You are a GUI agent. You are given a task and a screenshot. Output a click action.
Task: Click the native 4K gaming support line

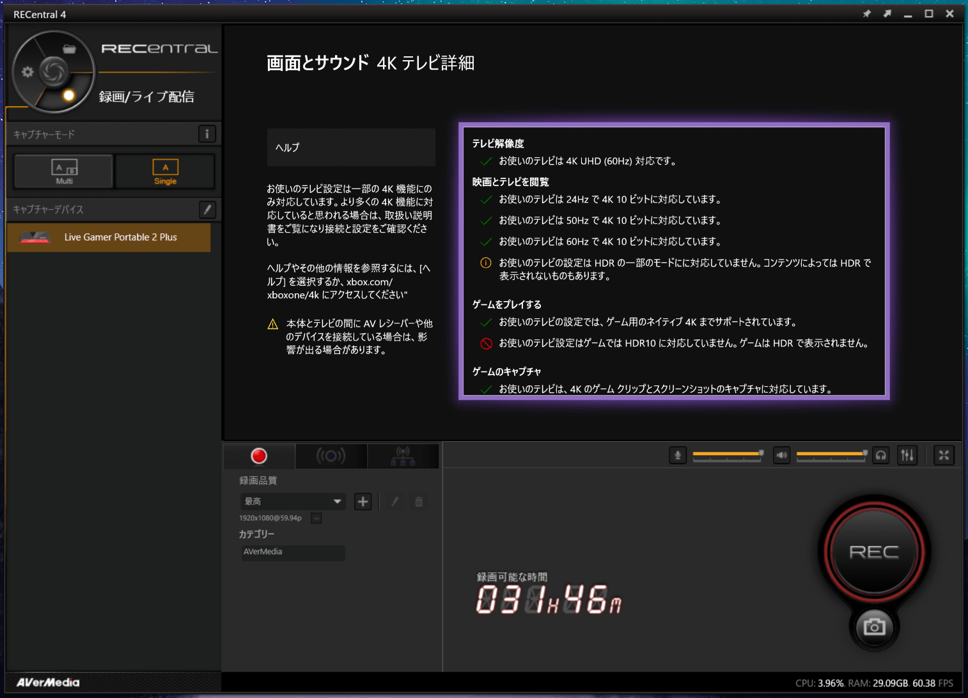(x=638, y=322)
